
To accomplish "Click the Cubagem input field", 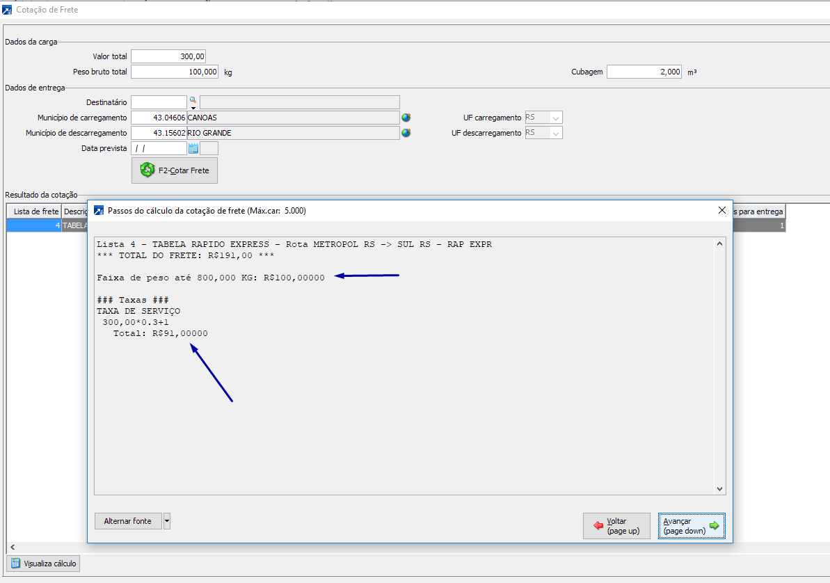I will pyautogui.click(x=644, y=72).
